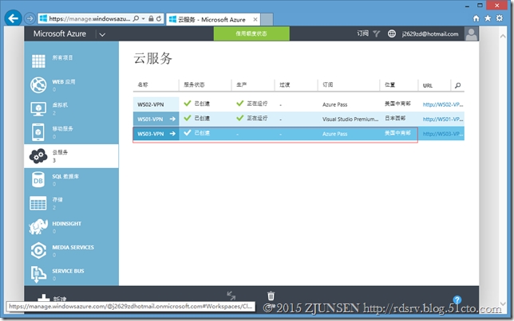Sort by 生产 column header
Screen dimensions: 514x321
(x=253, y=84)
